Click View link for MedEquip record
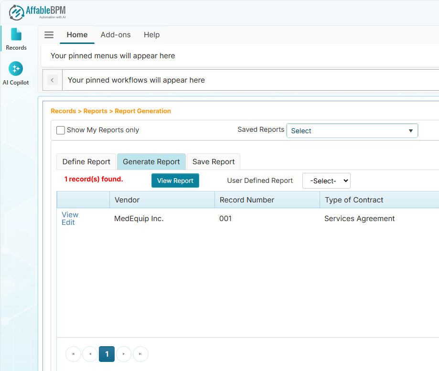The height and width of the screenshot is (371, 439). (x=70, y=215)
